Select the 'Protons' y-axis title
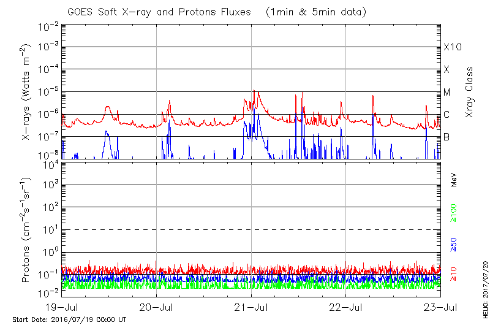 pyautogui.click(x=27, y=230)
